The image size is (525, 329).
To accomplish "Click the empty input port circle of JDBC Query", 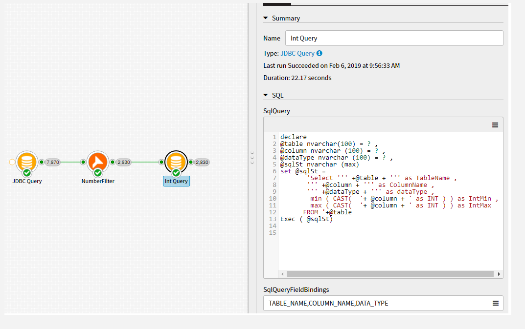I will [x=12, y=162].
